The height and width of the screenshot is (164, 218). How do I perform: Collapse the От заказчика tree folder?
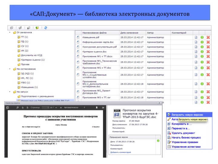tap(10, 32)
